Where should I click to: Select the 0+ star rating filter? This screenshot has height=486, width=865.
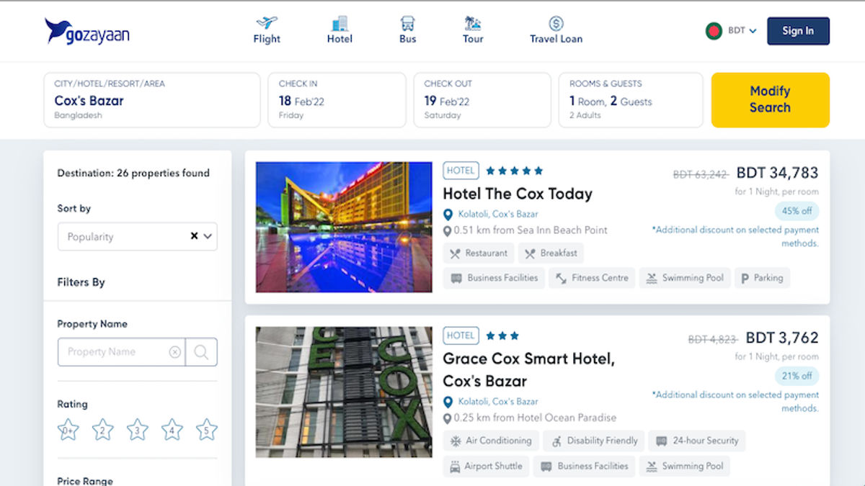[68, 429]
